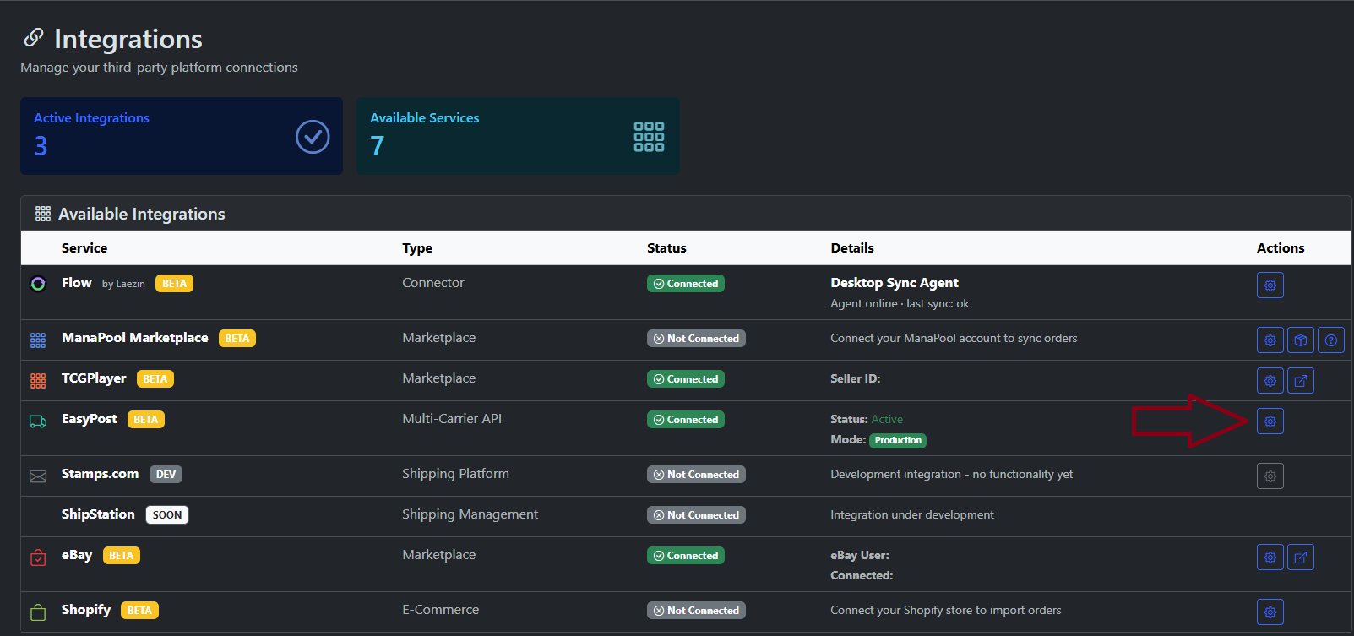Open the help icon for ManaPool Marketplace
Viewport: 1354px width, 636px height.
tap(1331, 340)
